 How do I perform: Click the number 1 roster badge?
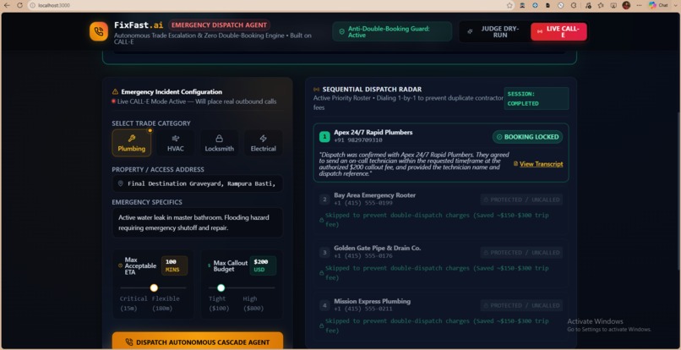tap(324, 137)
